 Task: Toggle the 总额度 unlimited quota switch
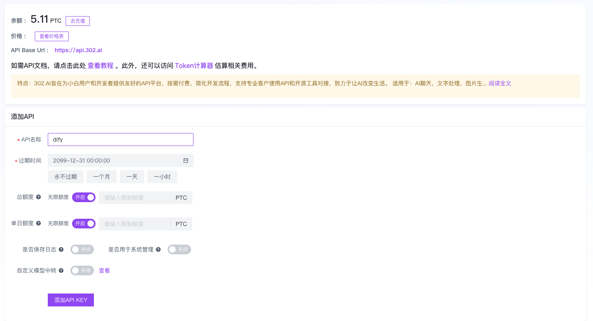(x=84, y=197)
